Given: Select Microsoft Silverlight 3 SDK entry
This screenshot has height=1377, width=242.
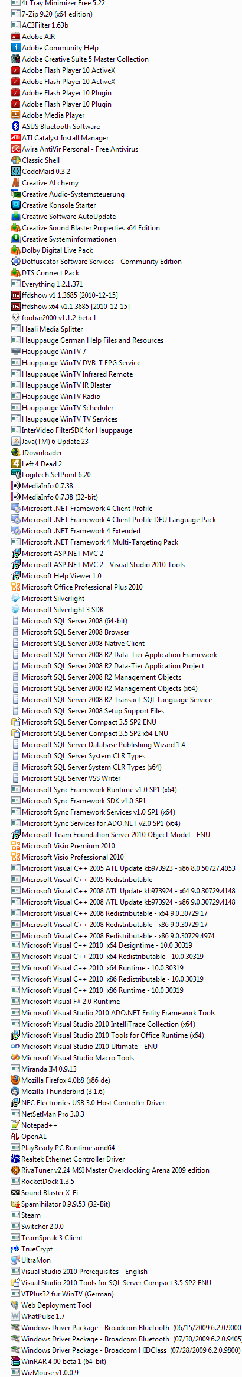Looking at the screenshot, I should (x=58, y=610).
